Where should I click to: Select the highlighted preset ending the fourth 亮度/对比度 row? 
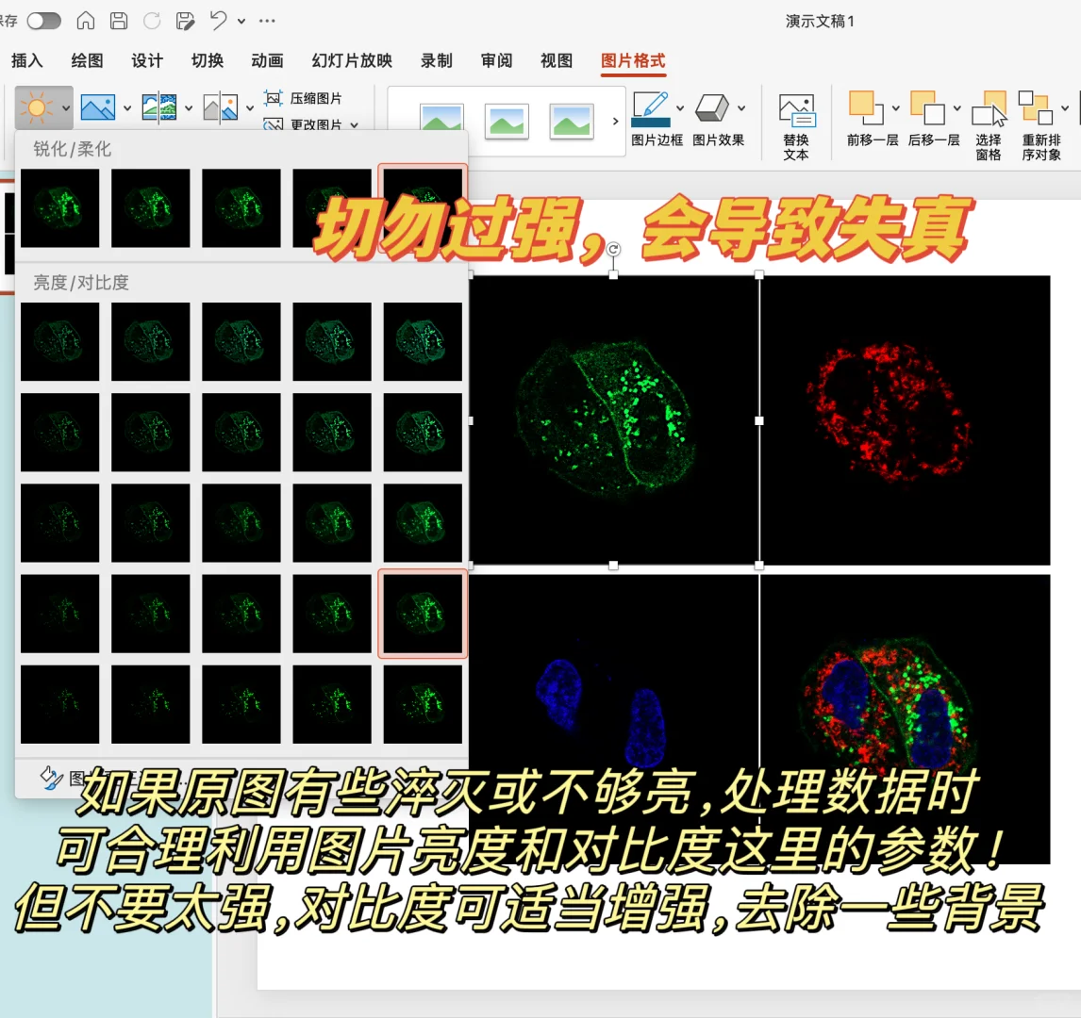[x=423, y=614]
